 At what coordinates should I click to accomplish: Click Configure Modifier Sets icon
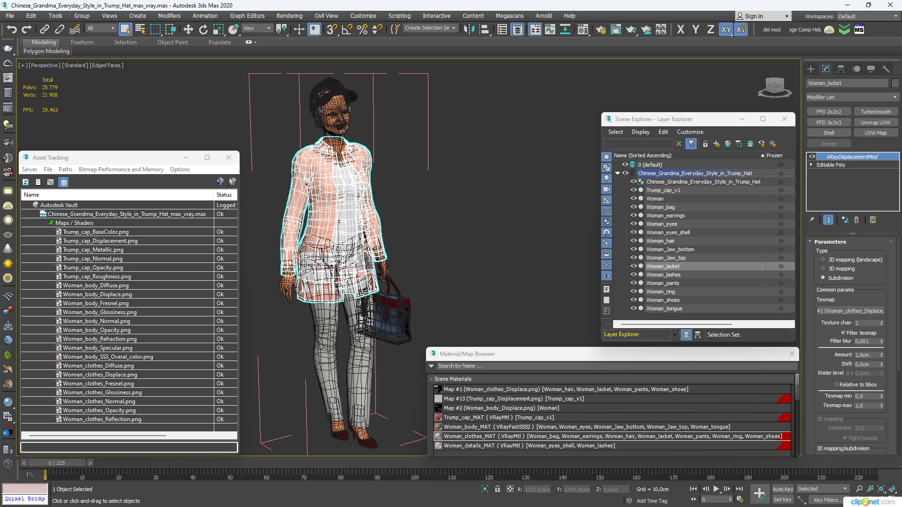click(x=873, y=220)
